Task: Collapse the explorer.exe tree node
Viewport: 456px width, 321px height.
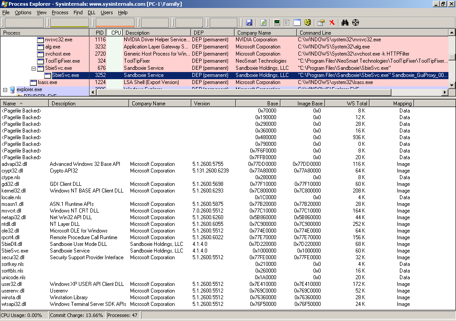Action: click(x=5, y=90)
